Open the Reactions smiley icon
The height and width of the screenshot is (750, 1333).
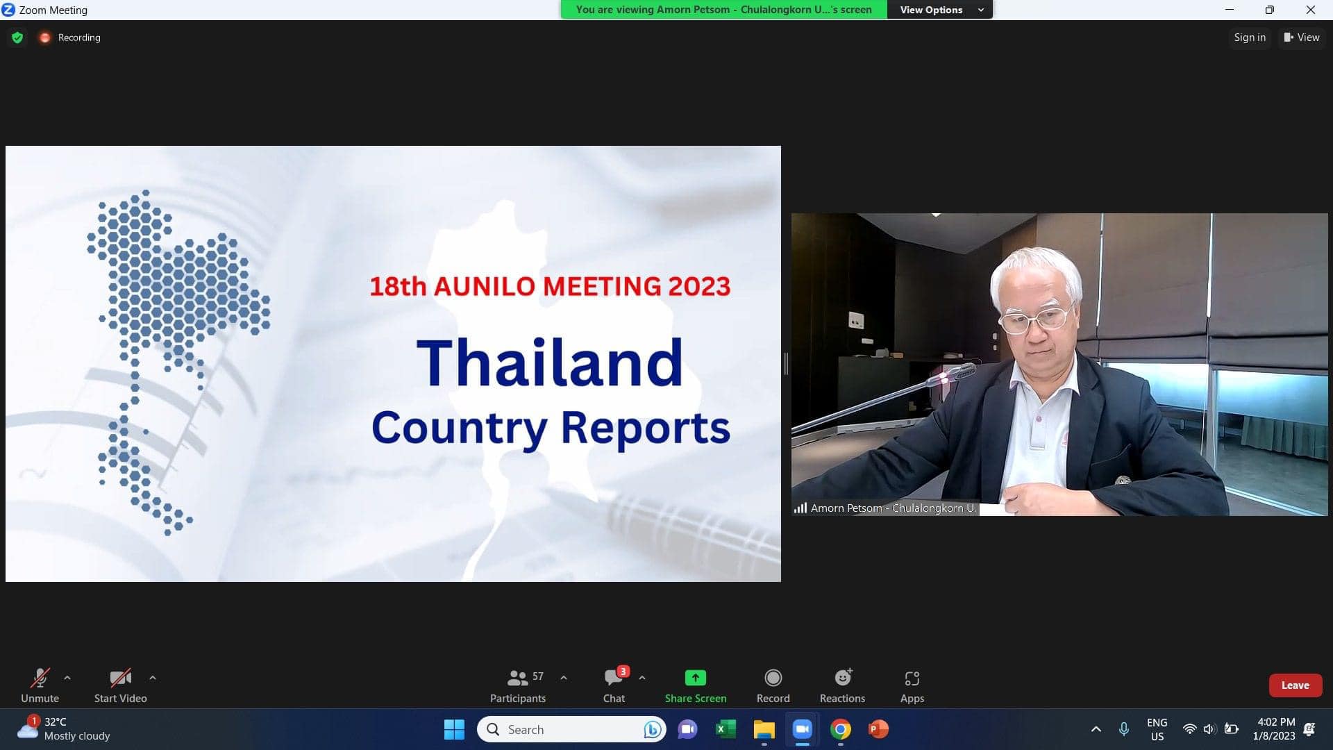[842, 678]
